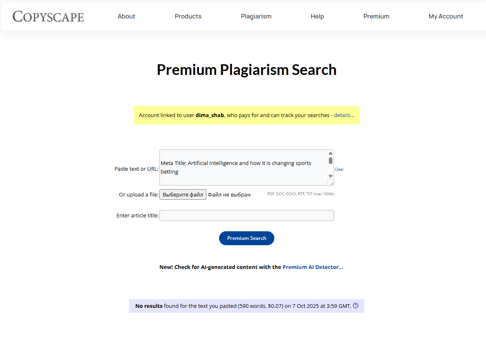Viewport: 486px width, 350px height.
Task: Go to the Plagiarism menu item
Action: pos(256,16)
